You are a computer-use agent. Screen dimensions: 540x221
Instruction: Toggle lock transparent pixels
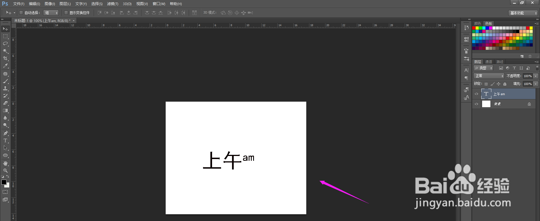486,84
